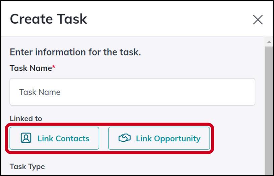
Task: Click the Linked to label
Action: pyautogui.click(x=26, y=118)
